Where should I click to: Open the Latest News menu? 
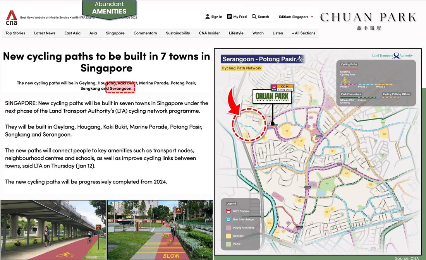pos(45,33)
